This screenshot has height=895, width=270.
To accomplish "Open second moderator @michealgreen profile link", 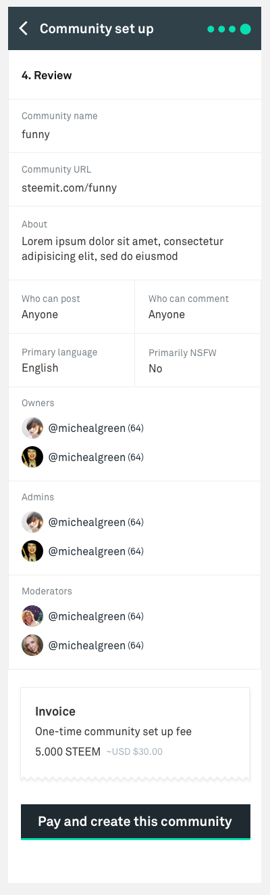I will pyautogui.click(x=87, y=646).
